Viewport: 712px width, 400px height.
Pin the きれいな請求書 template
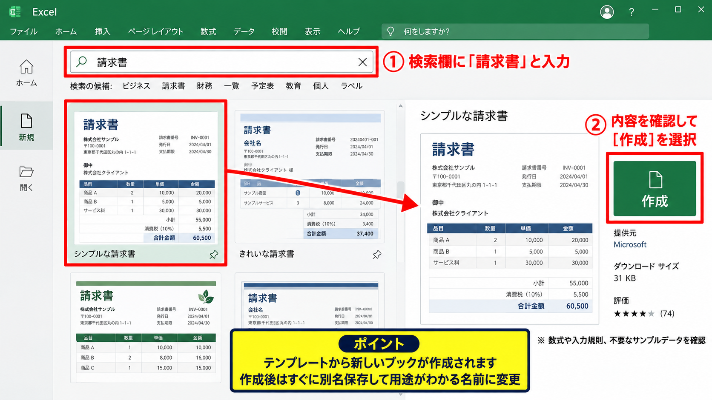click(377, 255)
